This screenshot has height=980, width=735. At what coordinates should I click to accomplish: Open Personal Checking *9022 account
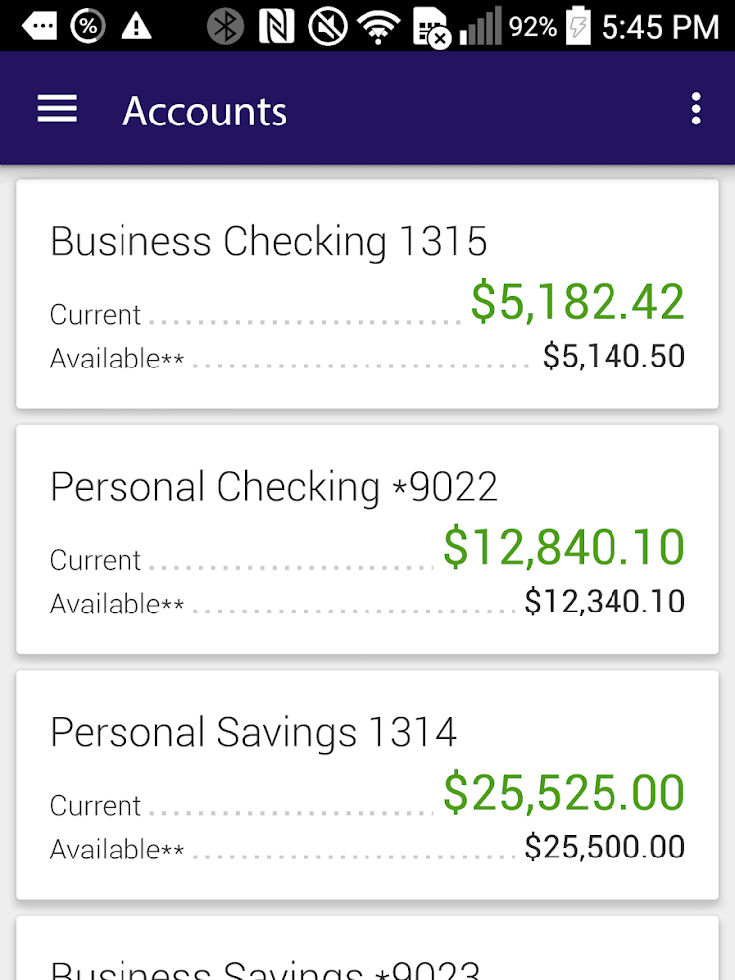point(367,540)
